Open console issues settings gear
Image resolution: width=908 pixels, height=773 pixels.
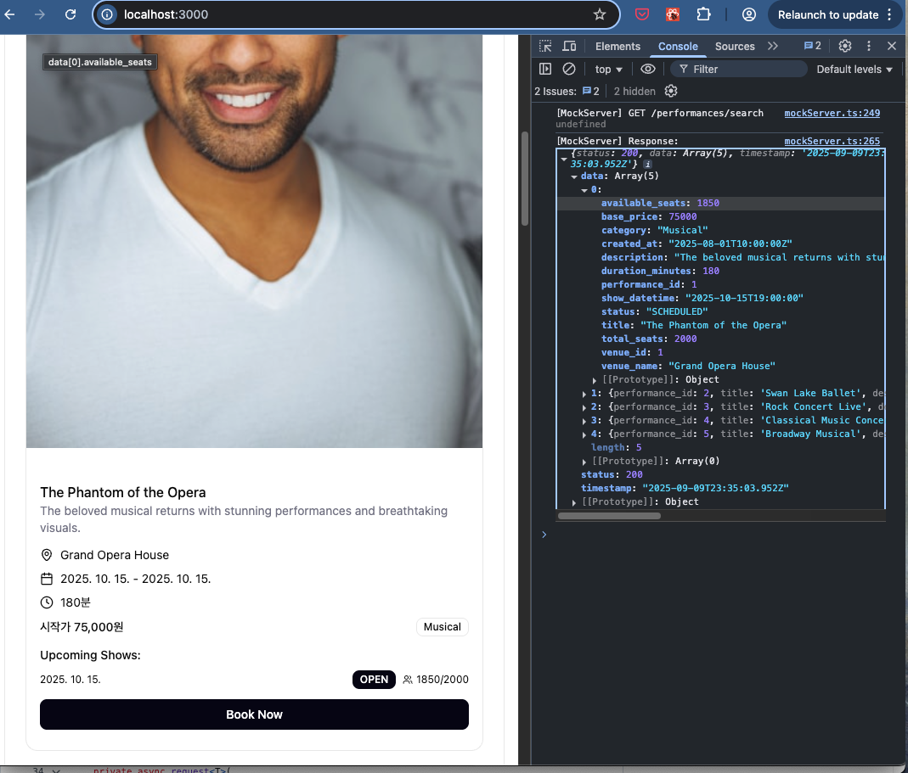671,92
